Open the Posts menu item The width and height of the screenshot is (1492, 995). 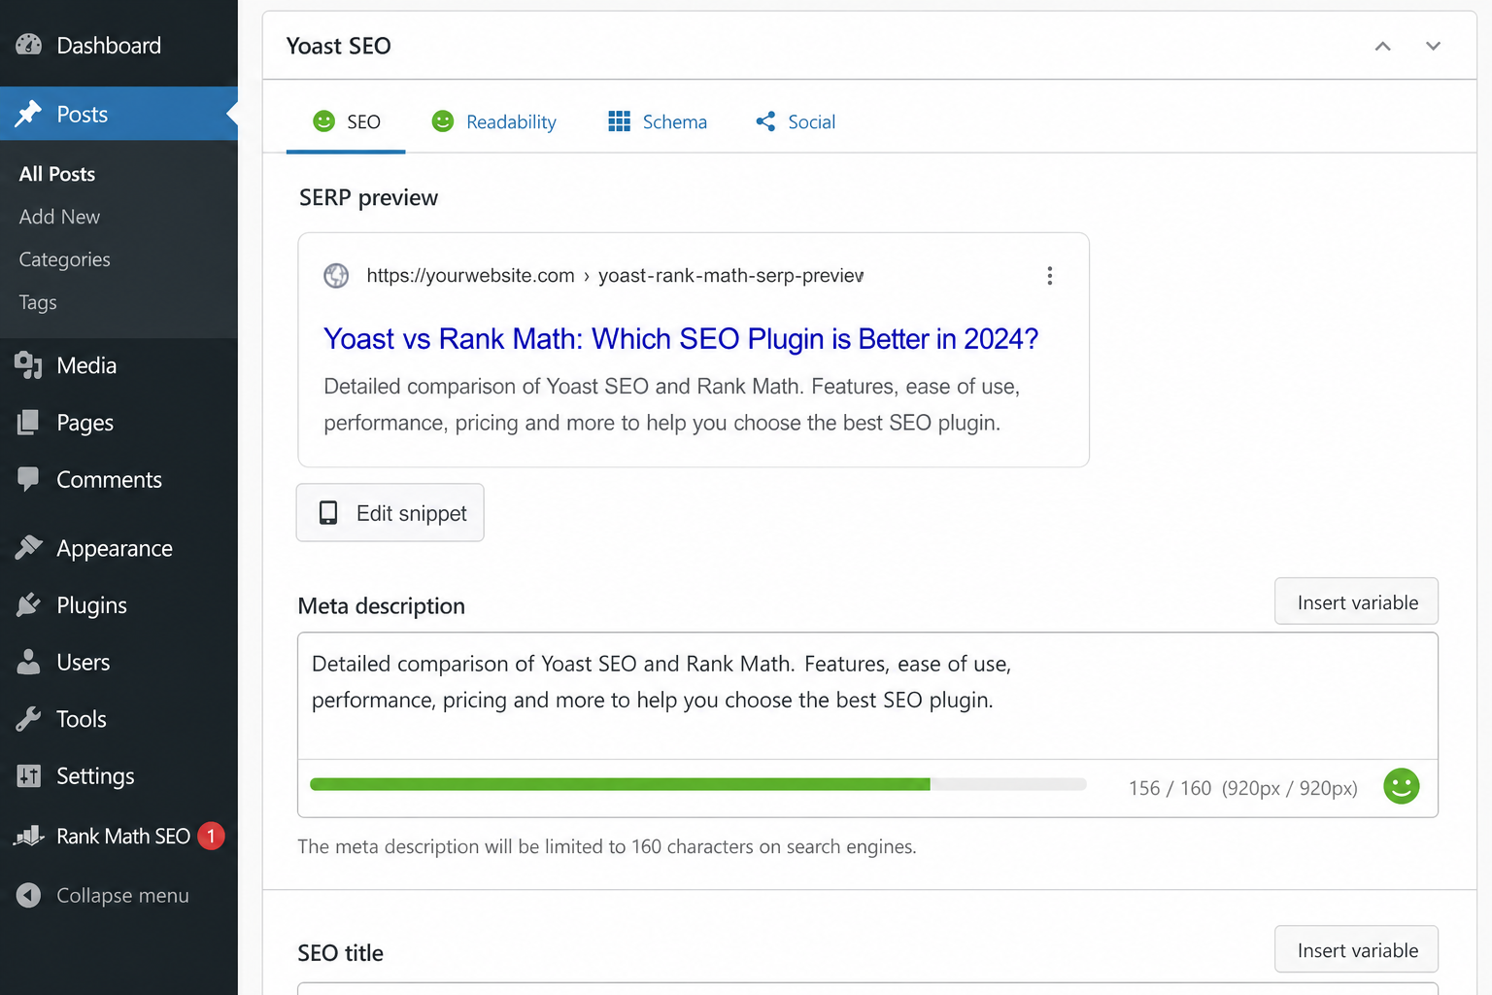pyautogui.click(x=119, y=114)
